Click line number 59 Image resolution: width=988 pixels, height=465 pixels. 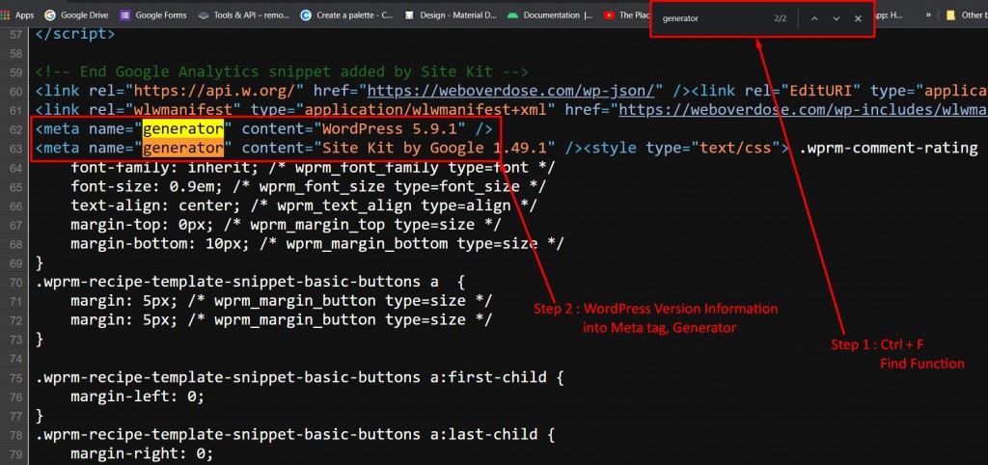[x=16, y=72]
